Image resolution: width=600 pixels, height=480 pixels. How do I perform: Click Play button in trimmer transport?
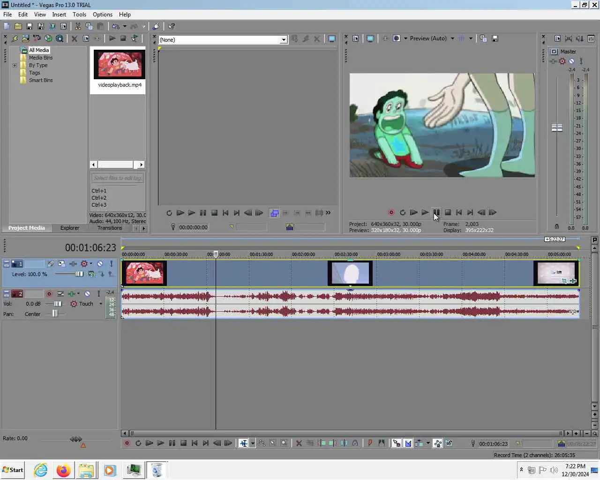[x=191, y=213]
